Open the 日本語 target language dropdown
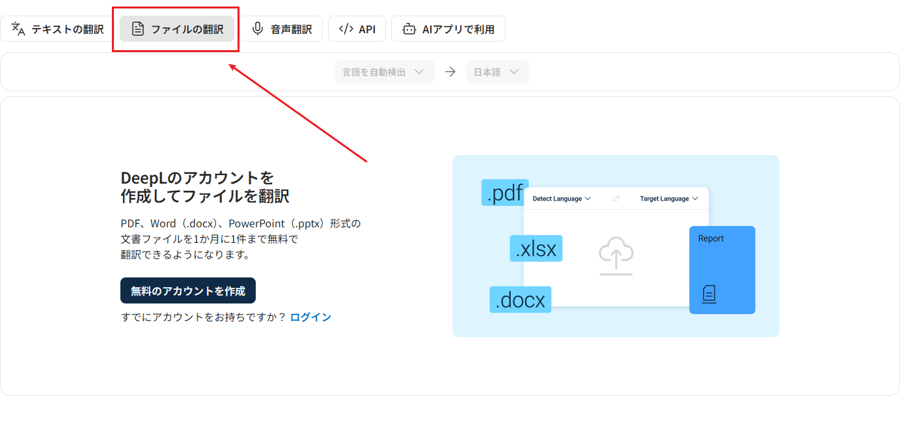This screenshot has height=422, width=900. click(x=498, y=72)
